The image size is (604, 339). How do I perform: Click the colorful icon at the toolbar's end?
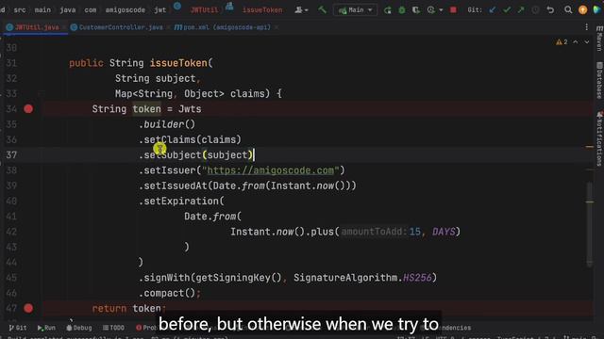coord(597,10)
